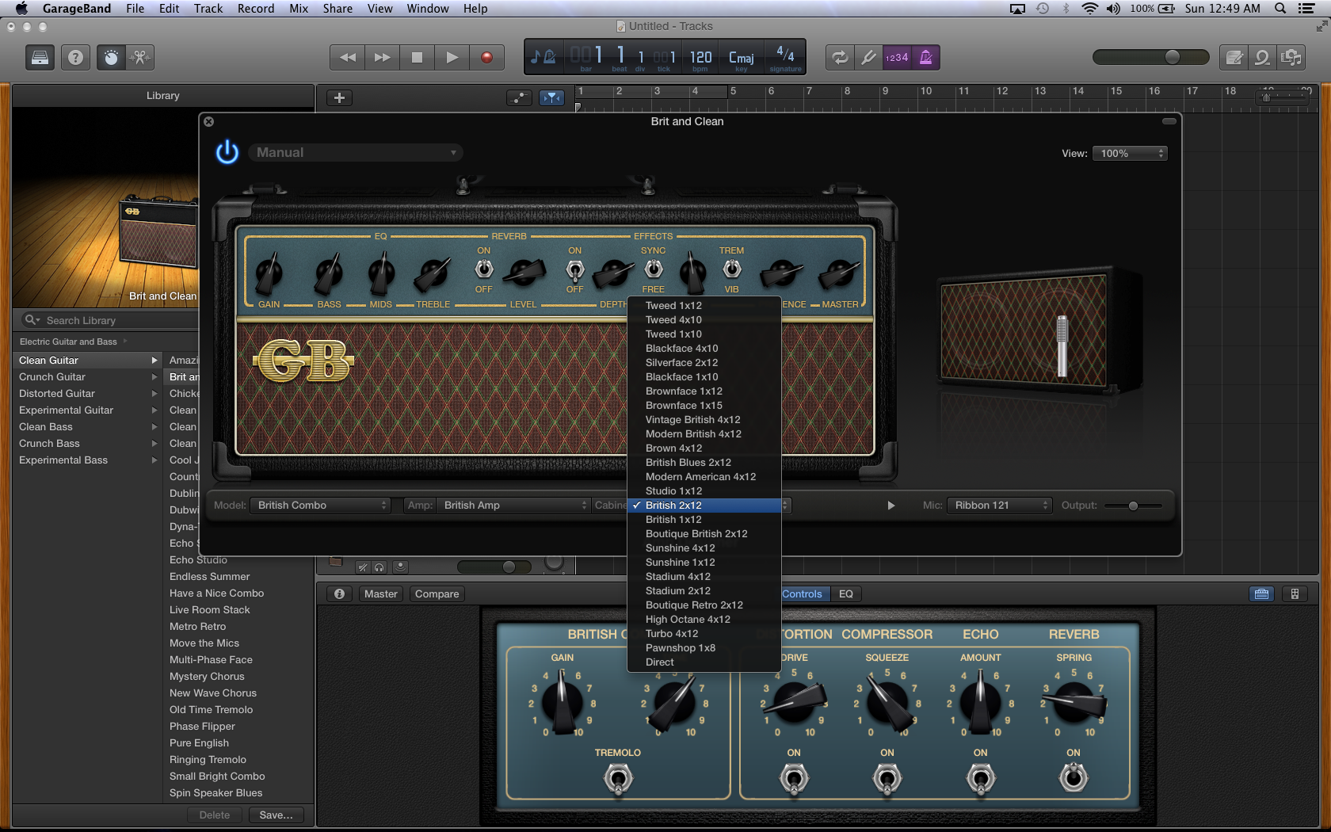This screenshot has width=1331, height=832.
Task: Click the MASTER knob on amp head
Action: click(838, 274)
